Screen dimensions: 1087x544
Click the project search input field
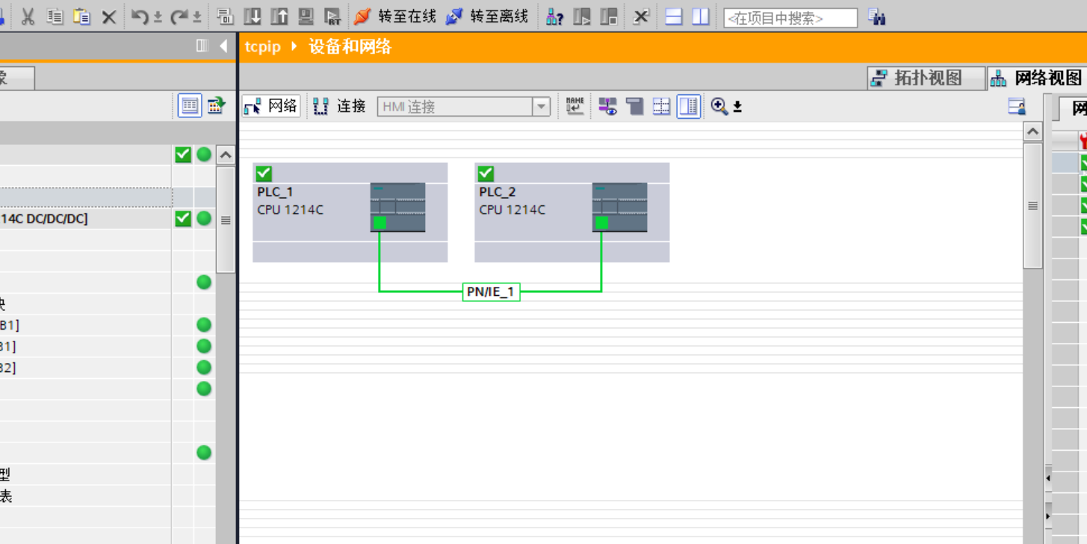790,18
